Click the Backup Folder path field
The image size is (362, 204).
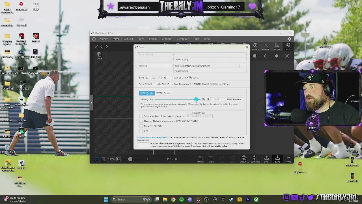pos(199,116)
